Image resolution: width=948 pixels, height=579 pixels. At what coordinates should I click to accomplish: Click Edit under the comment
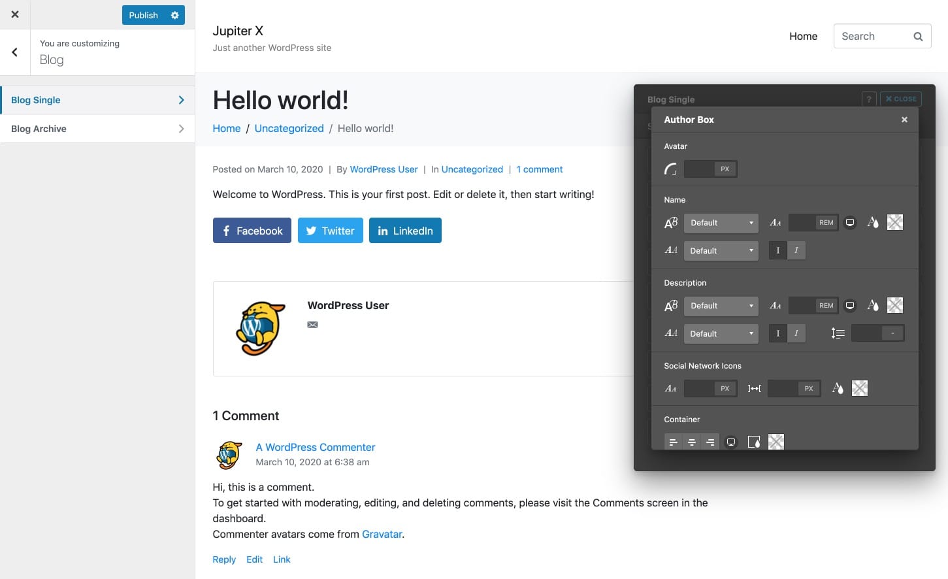tap(255, 559)
